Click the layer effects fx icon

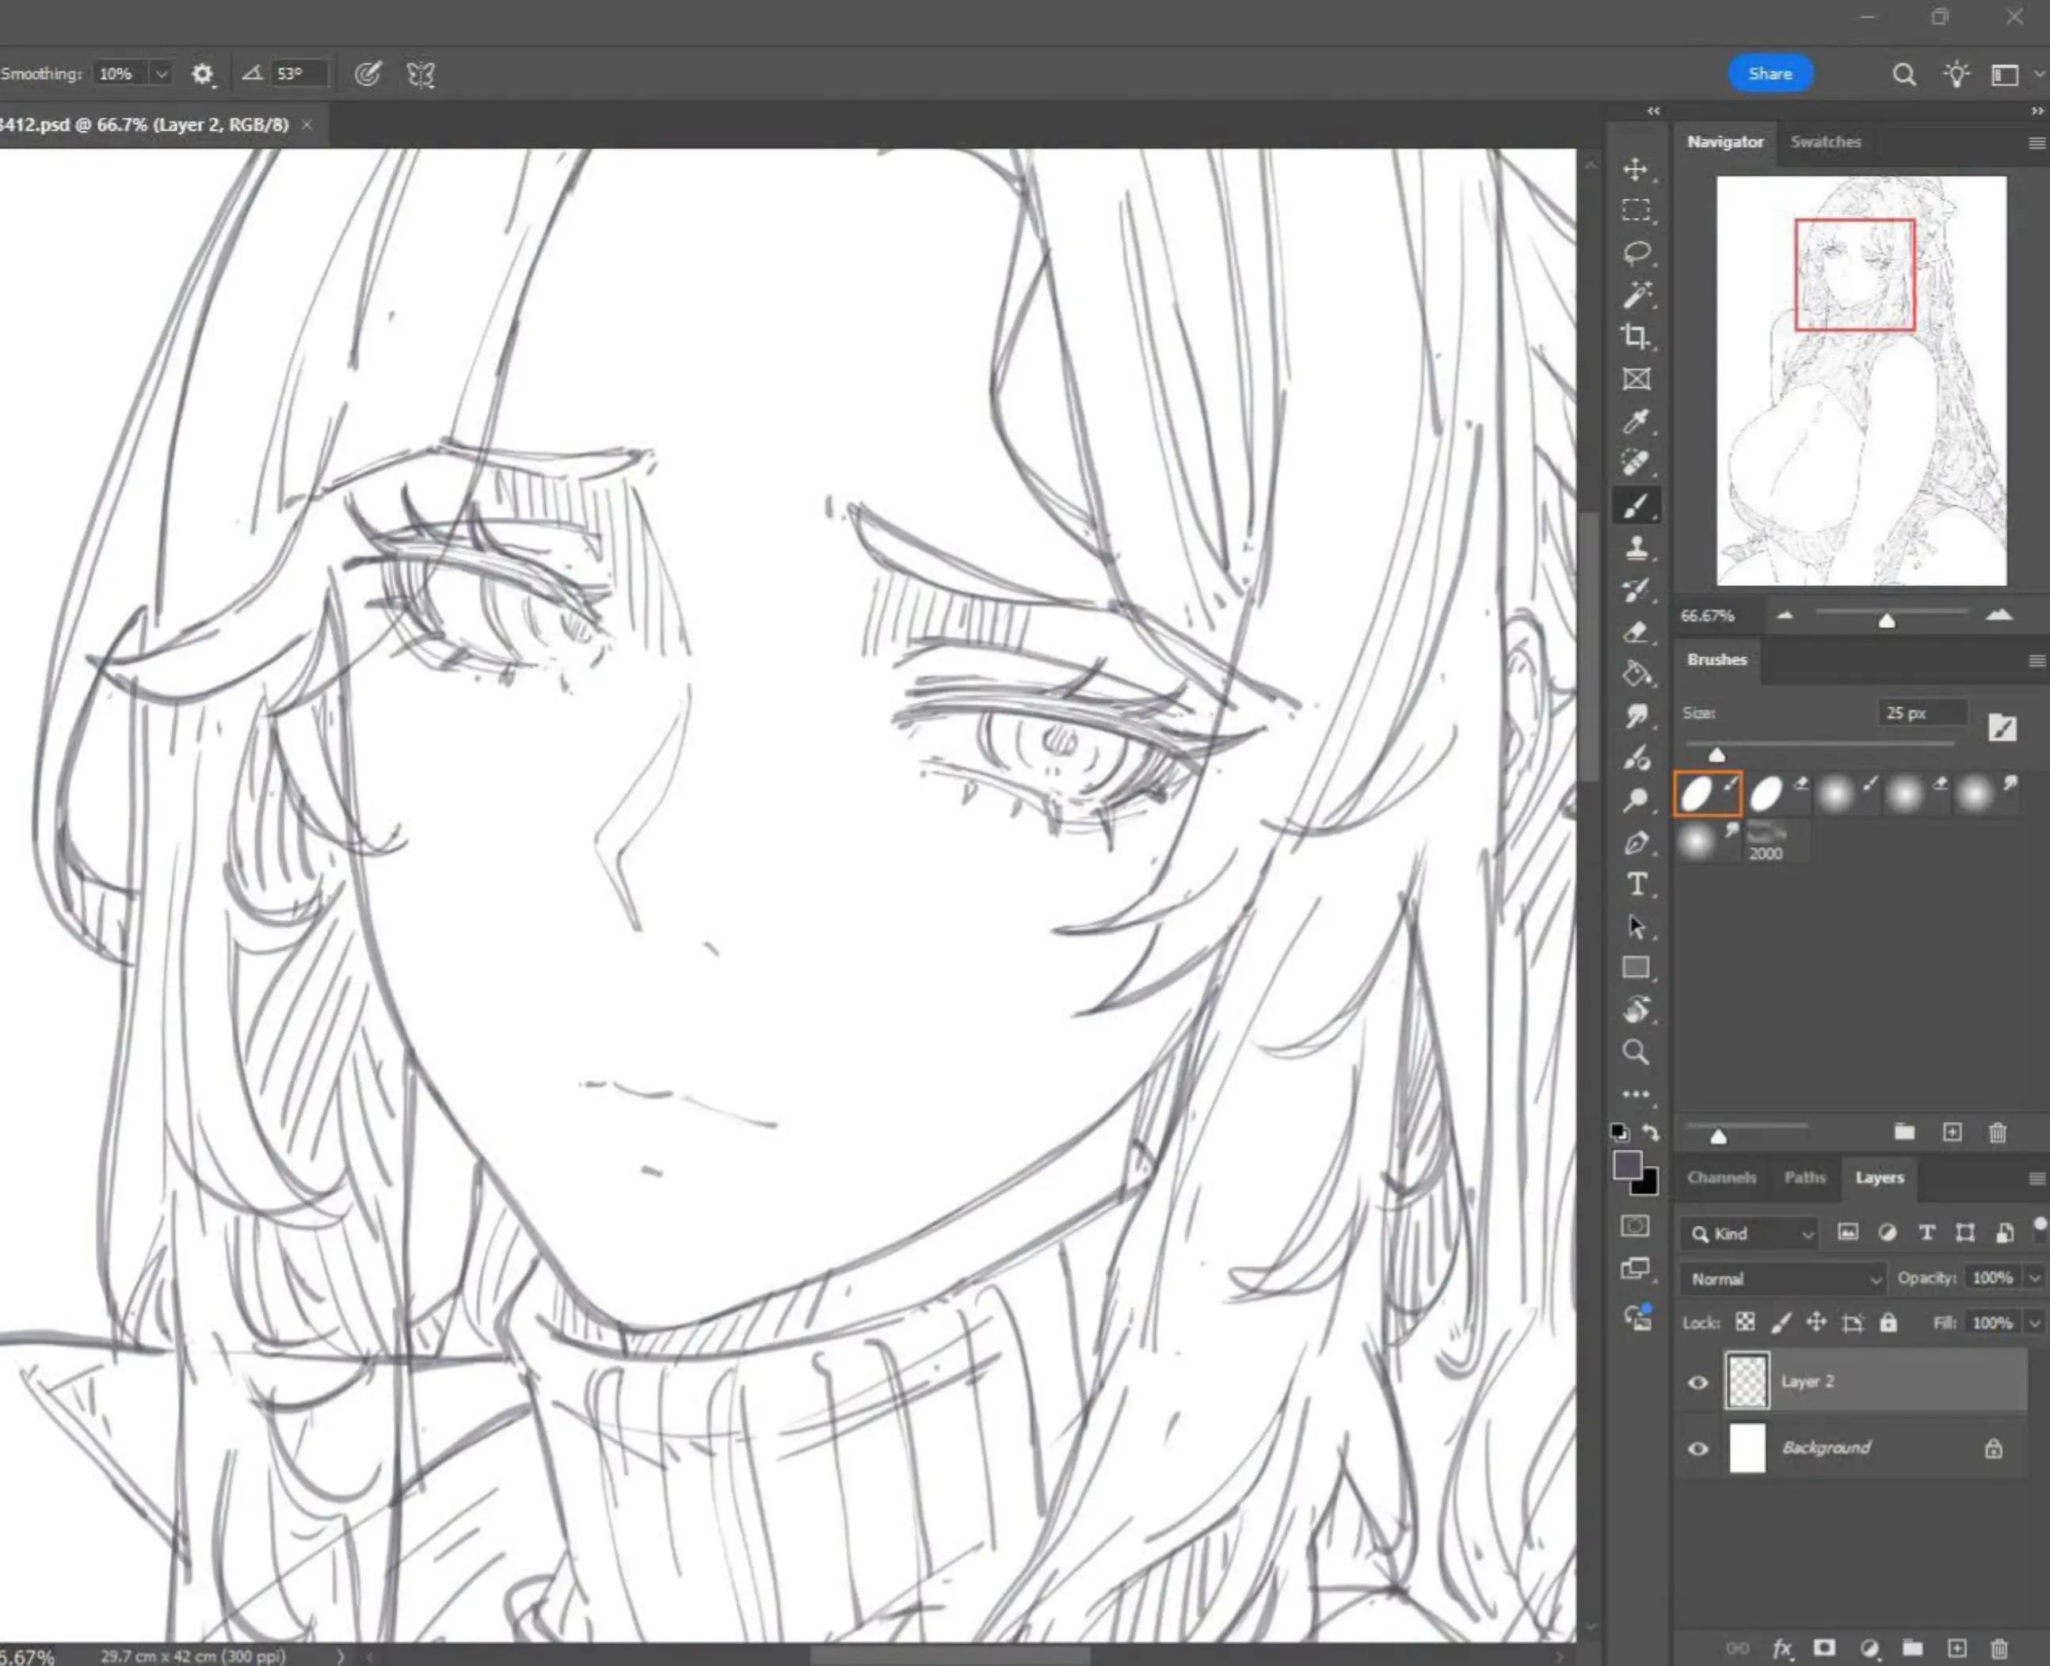point(1782,1648)
